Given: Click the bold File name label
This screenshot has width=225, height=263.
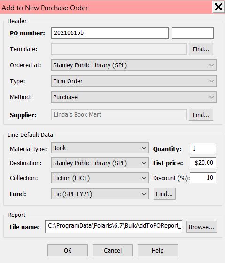Looking at the screenshot, I should 25,227.
